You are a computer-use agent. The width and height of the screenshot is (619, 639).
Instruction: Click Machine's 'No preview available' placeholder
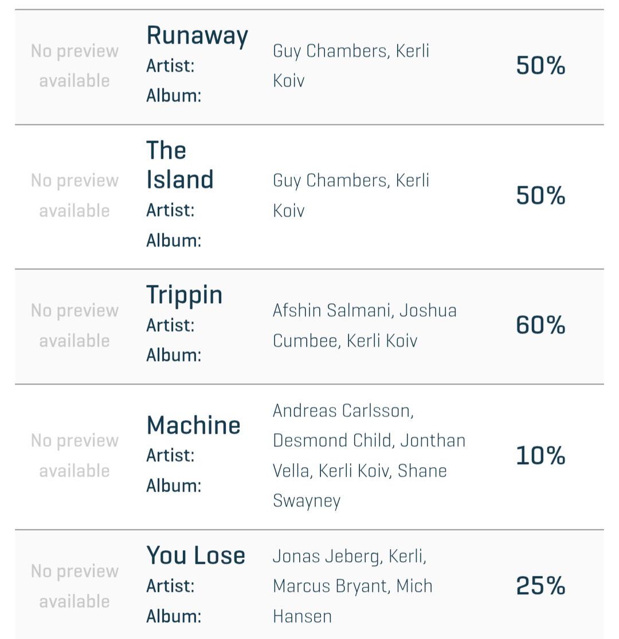(75, 456)
